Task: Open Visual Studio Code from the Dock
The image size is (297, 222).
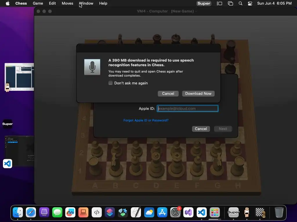Action: point(202,212)
